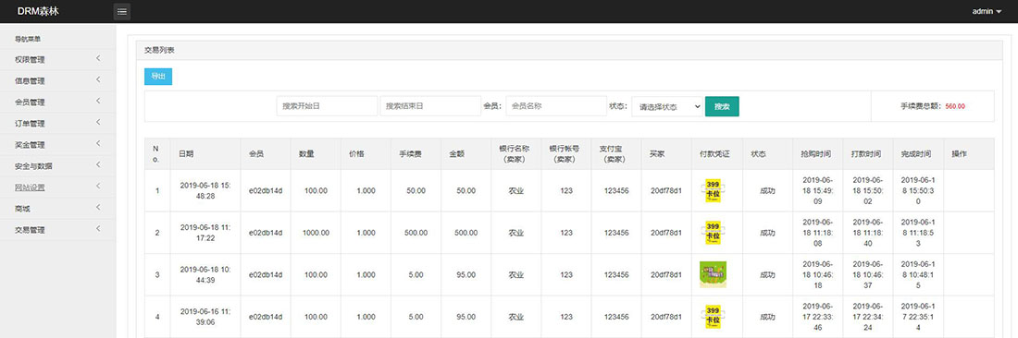
Task: Open 会员管理 in the sidebar
Action: click(x=57, y=103)
